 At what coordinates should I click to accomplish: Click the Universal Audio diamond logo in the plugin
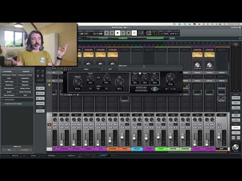[x=155, y=89]
